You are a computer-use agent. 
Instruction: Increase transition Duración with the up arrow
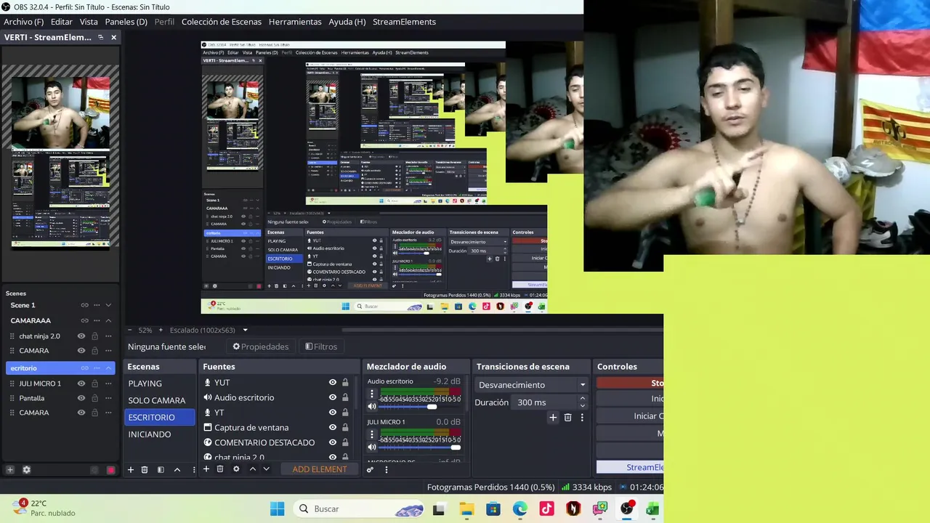click(582, 399)
